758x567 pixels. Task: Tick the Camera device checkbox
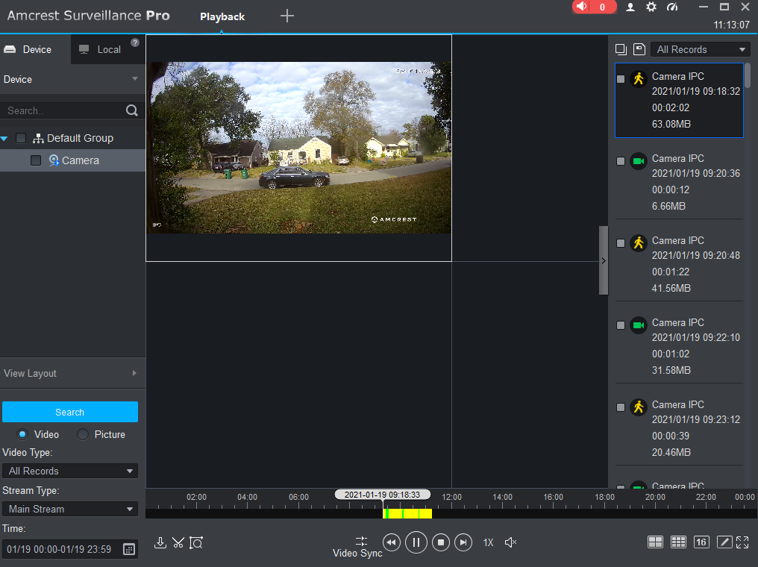[x=36, y=160]
